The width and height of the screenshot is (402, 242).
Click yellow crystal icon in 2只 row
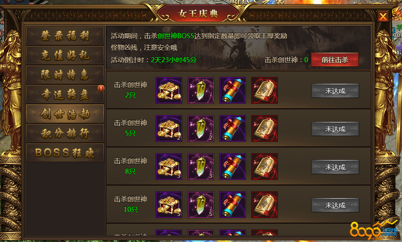point(201,90)
